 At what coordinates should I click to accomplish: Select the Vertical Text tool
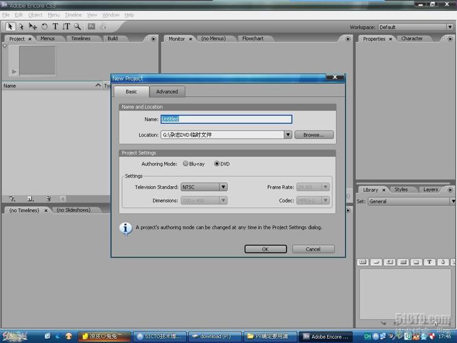(66, 26)
